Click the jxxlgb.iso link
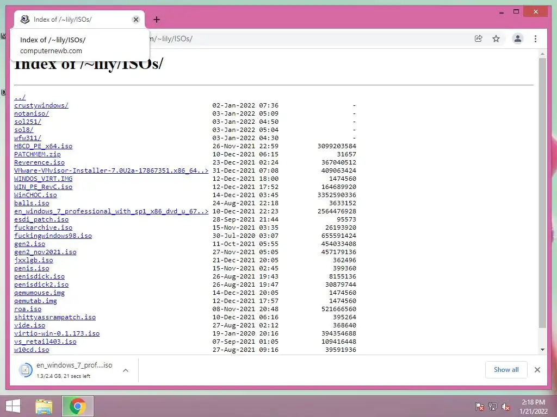This screenshot has height=417, width=557. click(x=33, y=260)
